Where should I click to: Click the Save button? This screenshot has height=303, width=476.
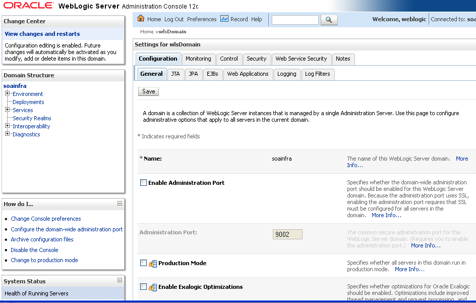[148, 91]
